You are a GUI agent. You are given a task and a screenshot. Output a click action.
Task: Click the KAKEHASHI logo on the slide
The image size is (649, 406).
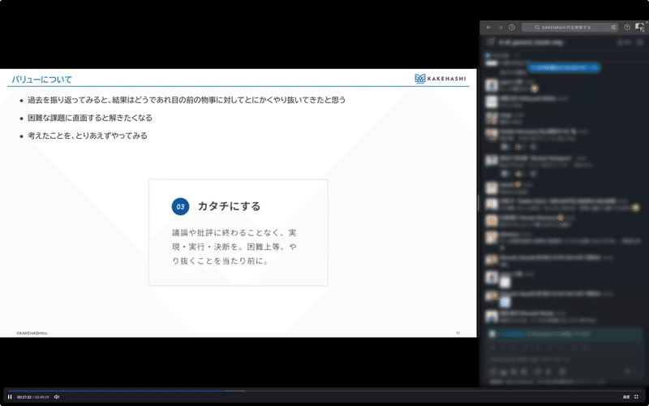click(x=441, y=78)
